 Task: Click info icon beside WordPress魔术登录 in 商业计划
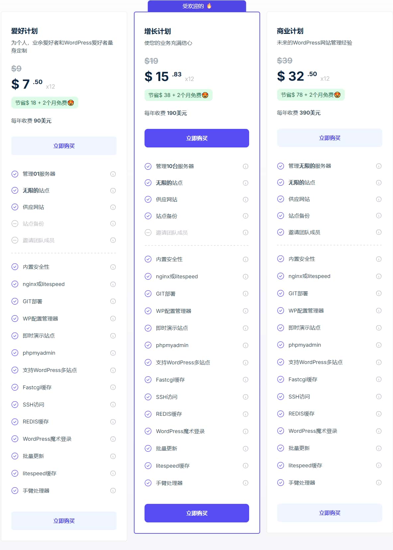[x=379, y=431]
